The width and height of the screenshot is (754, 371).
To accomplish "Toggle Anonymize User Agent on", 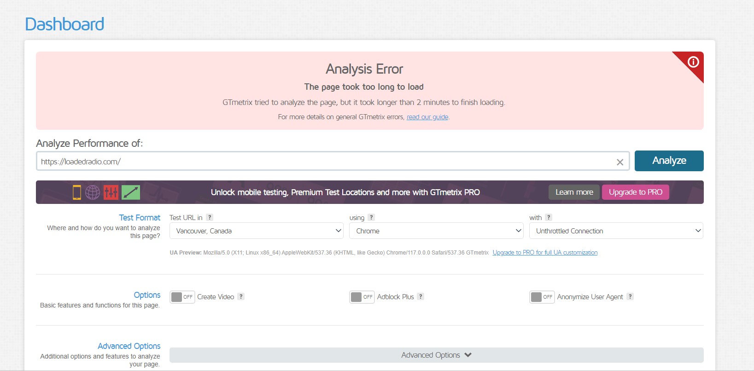I will [542, 297].
